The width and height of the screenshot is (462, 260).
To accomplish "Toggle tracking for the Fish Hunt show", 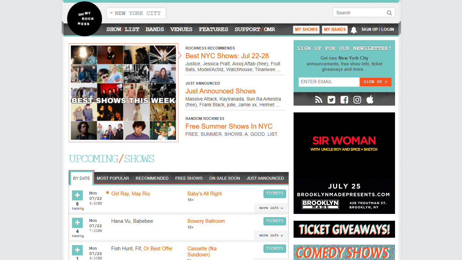I will tap(77, 250).
